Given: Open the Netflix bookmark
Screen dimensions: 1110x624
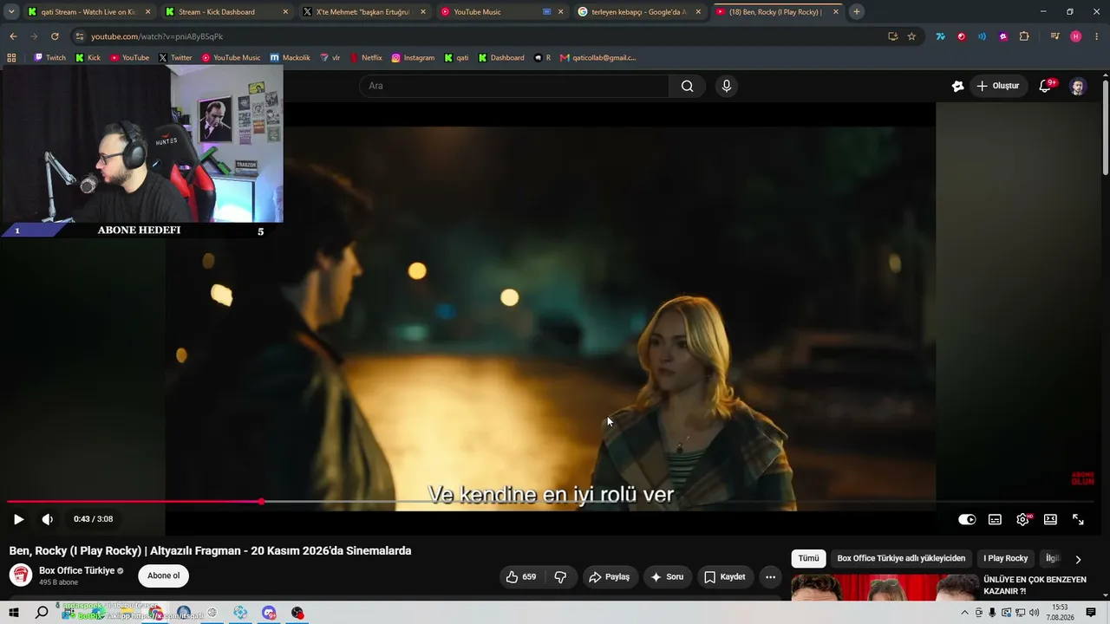Looking at the screenshot, I should pyautogui.click(x=366, y=58).
